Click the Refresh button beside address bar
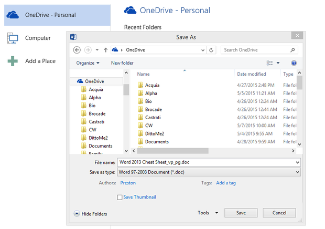325x229 pixels. [211, 50]
